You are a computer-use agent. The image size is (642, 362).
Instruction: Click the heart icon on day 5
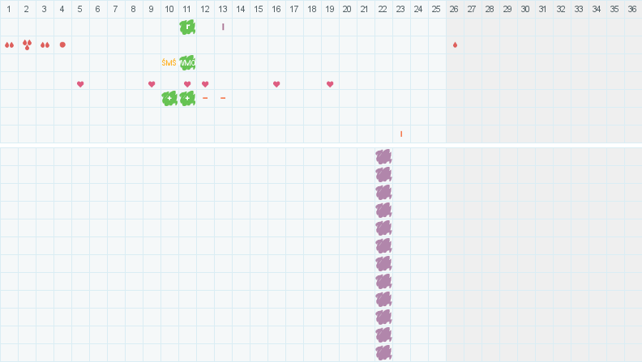pyautogui.click(x=80, y=84)
